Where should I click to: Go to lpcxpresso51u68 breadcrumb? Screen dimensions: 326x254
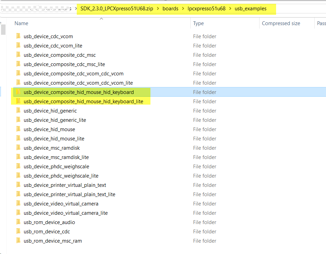pos(207,9)
